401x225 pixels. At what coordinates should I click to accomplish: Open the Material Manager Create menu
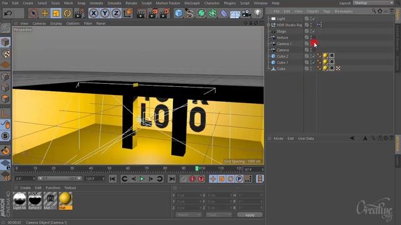pyautogui.click(x=25, y=187)
